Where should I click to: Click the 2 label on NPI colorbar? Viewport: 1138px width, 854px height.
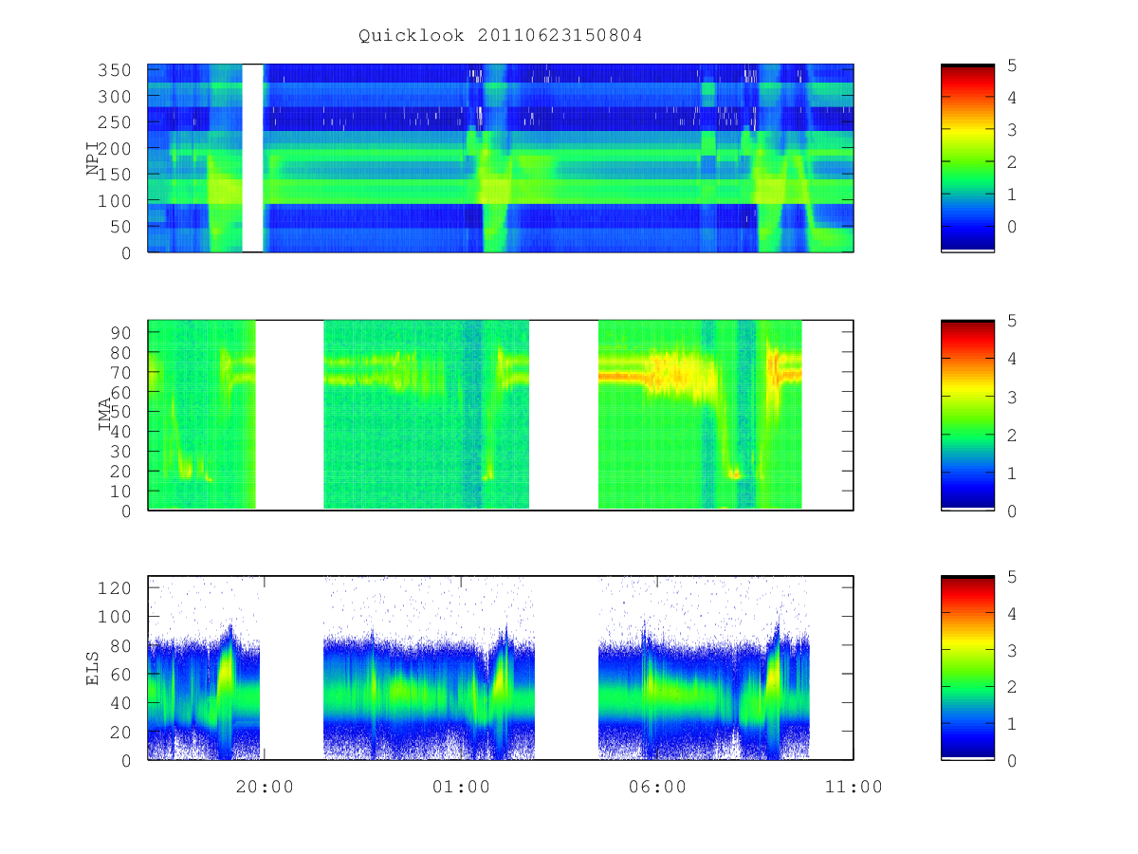coord(1013,162)
